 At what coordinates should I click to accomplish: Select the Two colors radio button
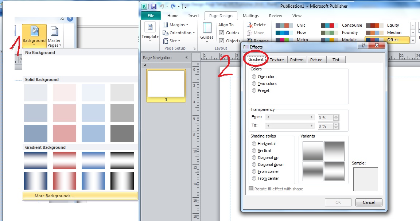click(254, 84)
